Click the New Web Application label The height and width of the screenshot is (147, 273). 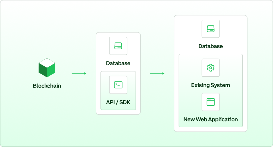211,119
